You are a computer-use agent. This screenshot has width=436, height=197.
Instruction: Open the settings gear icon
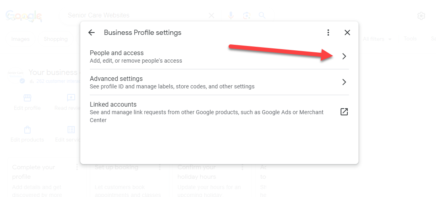click(x=421, y=16)
